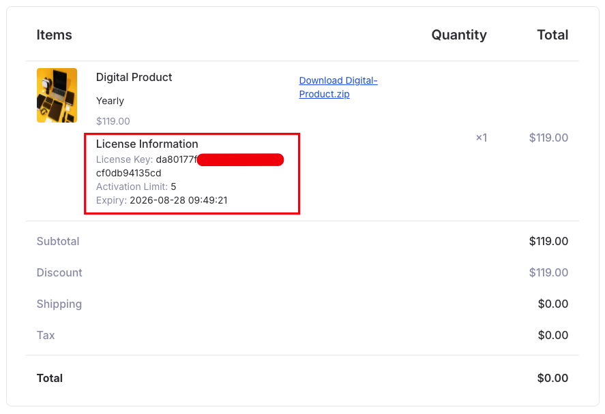The image size is (605, 414).
Task: Click the Subtotal row label
Action: pos(58,241)
